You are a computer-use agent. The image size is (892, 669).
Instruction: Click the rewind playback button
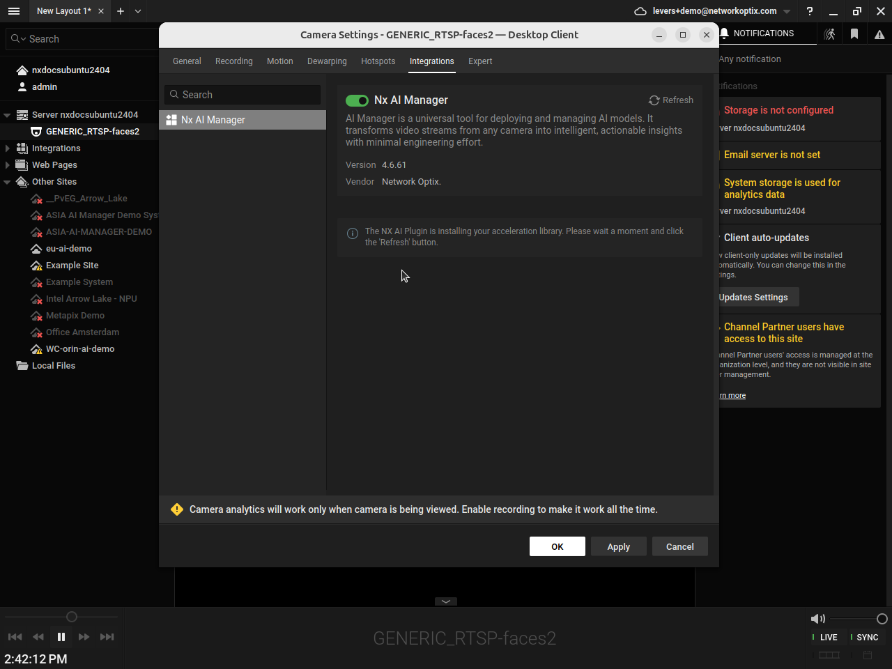[38, 637]
